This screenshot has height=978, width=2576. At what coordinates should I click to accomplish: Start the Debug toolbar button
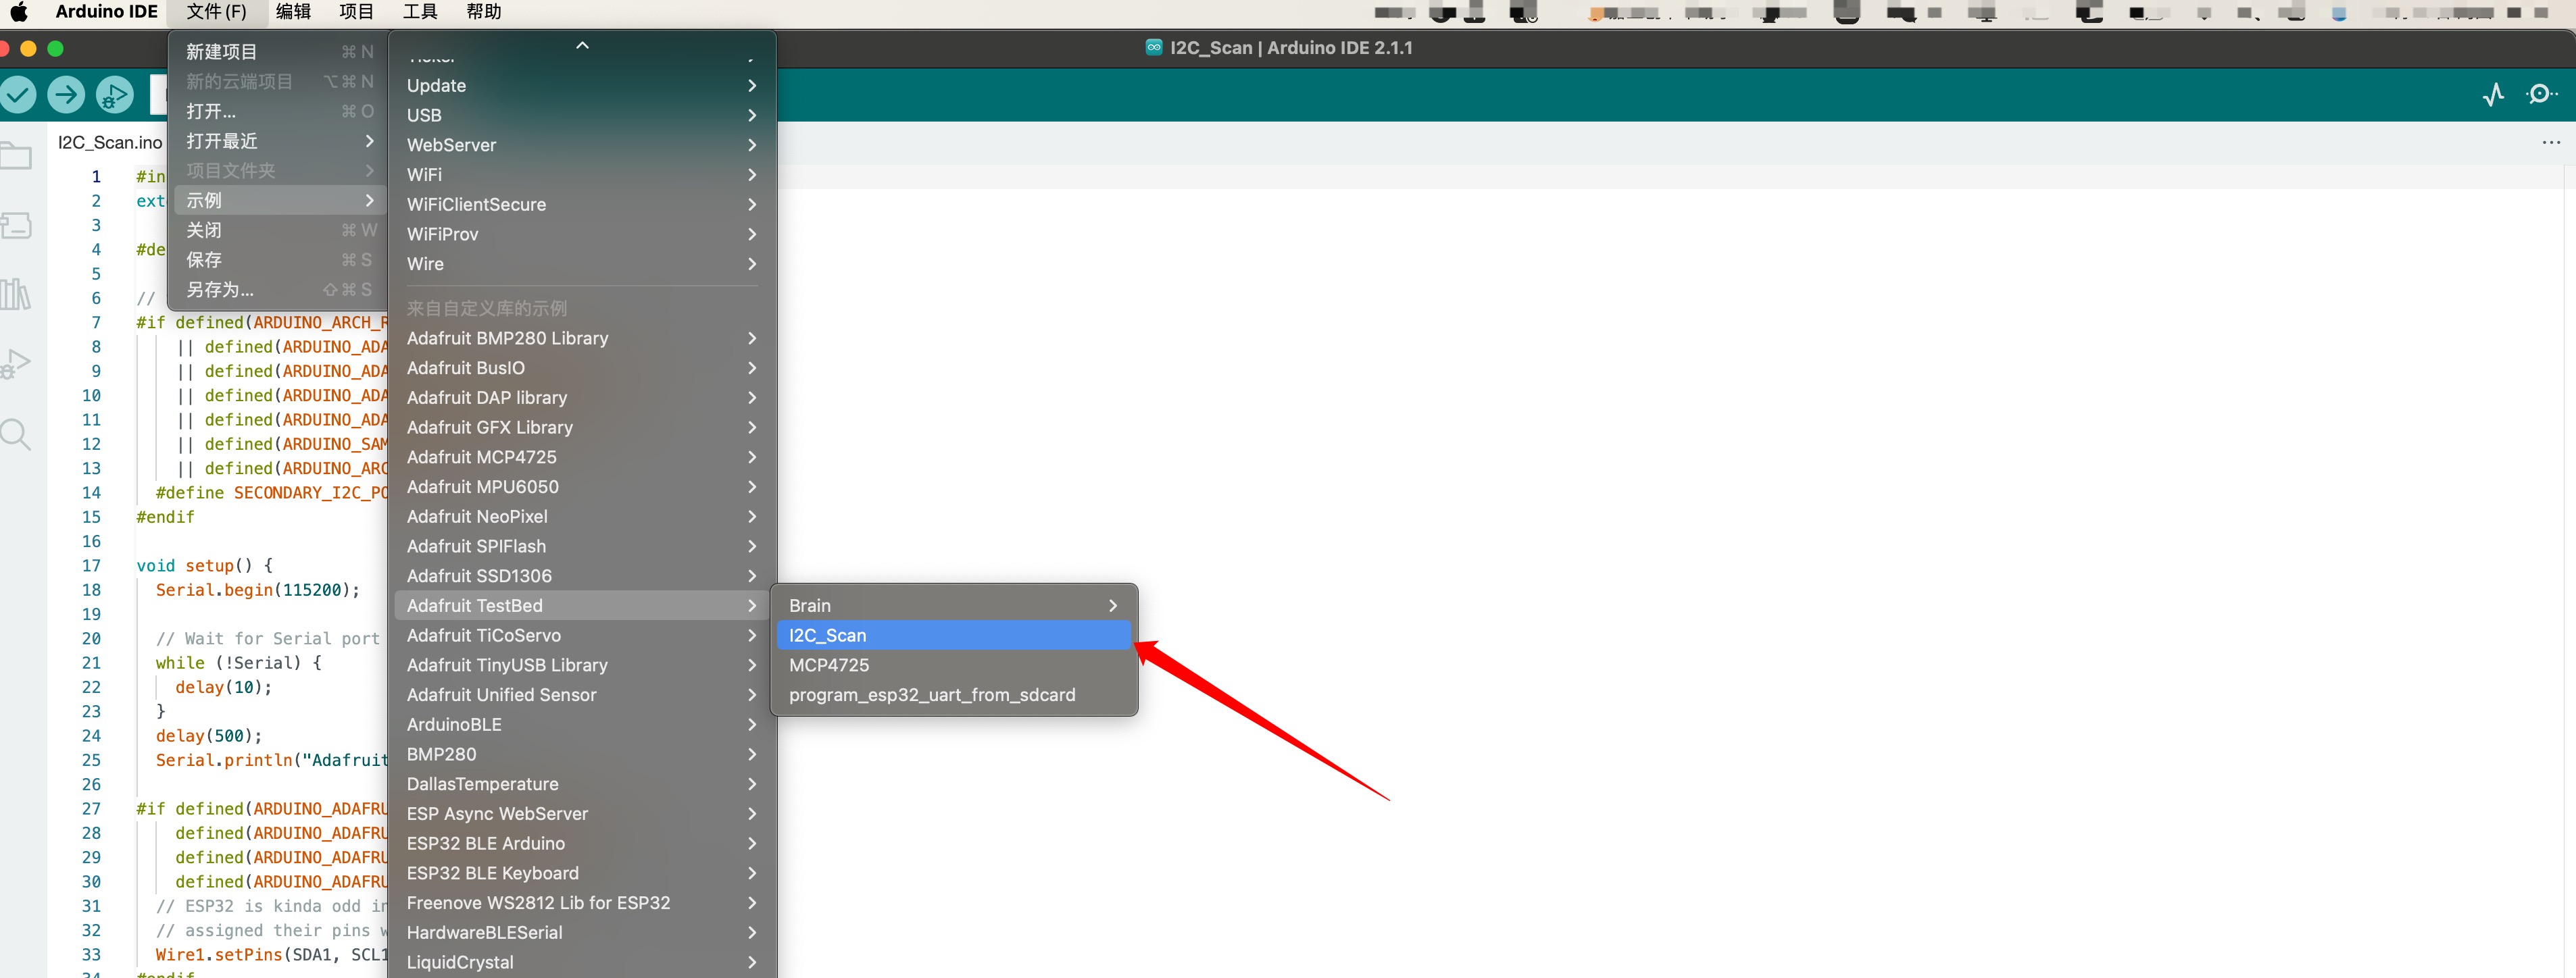[115, 95]
